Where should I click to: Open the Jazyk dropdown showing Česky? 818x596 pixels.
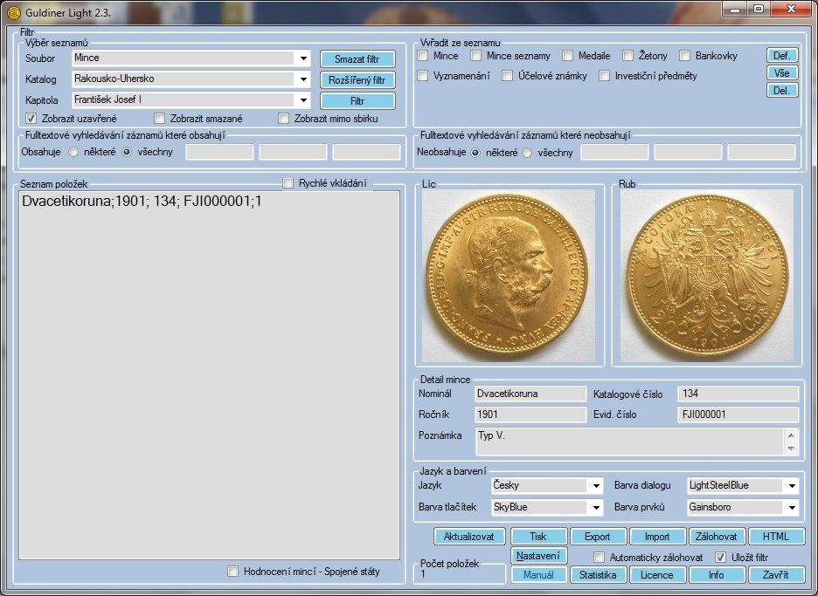click(547, 485)
